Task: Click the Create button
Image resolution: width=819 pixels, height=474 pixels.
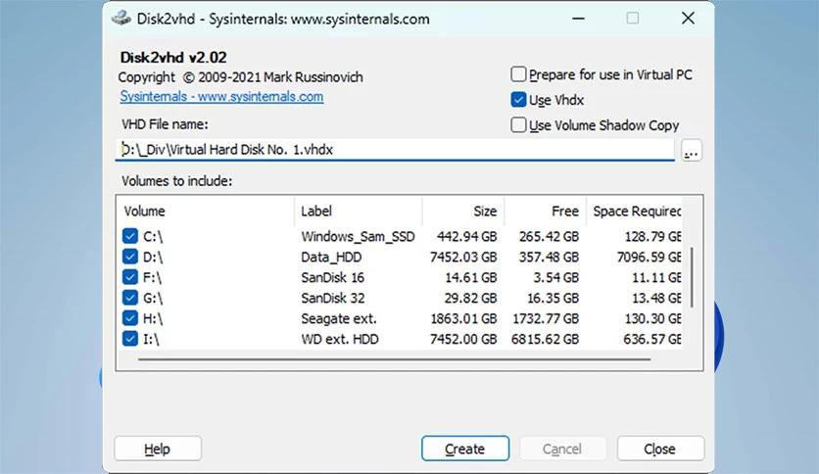Action: (x=465, y=449)
